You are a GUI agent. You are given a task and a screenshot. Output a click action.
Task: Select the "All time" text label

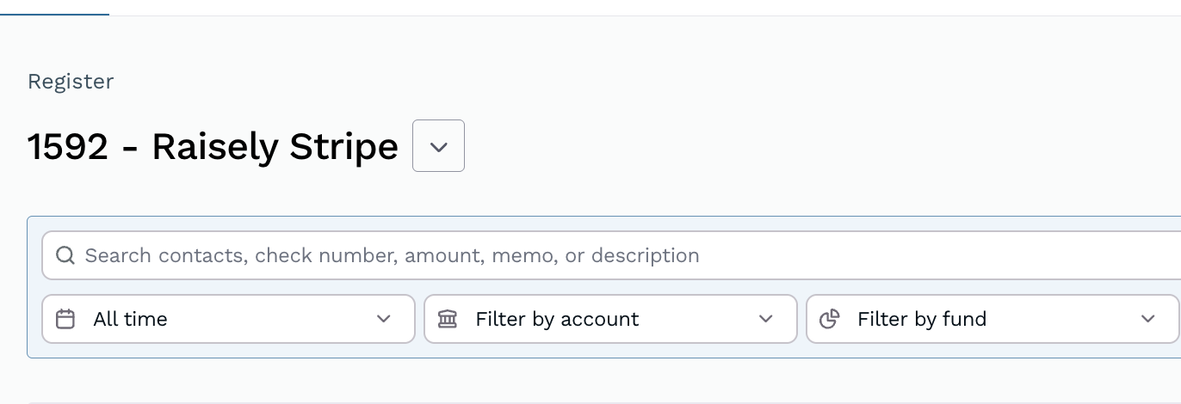(x=130, y=319)
